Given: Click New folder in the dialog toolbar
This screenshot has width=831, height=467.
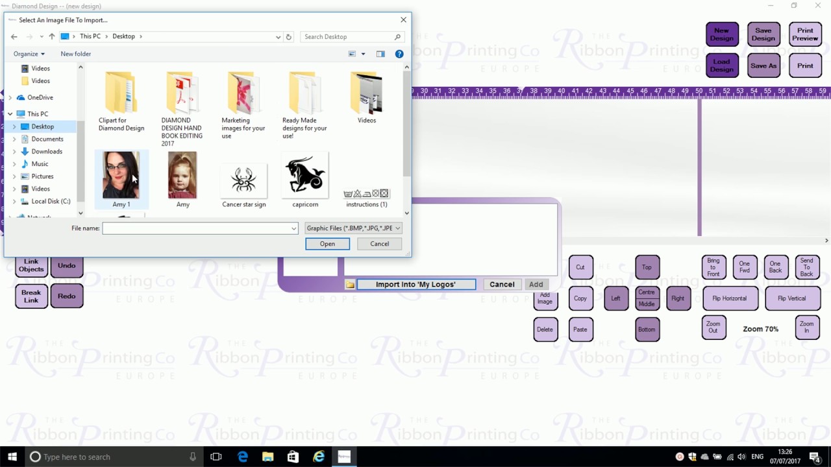Looking at the screenshot, I should (x=76, y=54).
